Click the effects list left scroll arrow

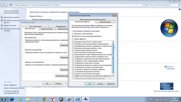(73, 78)
